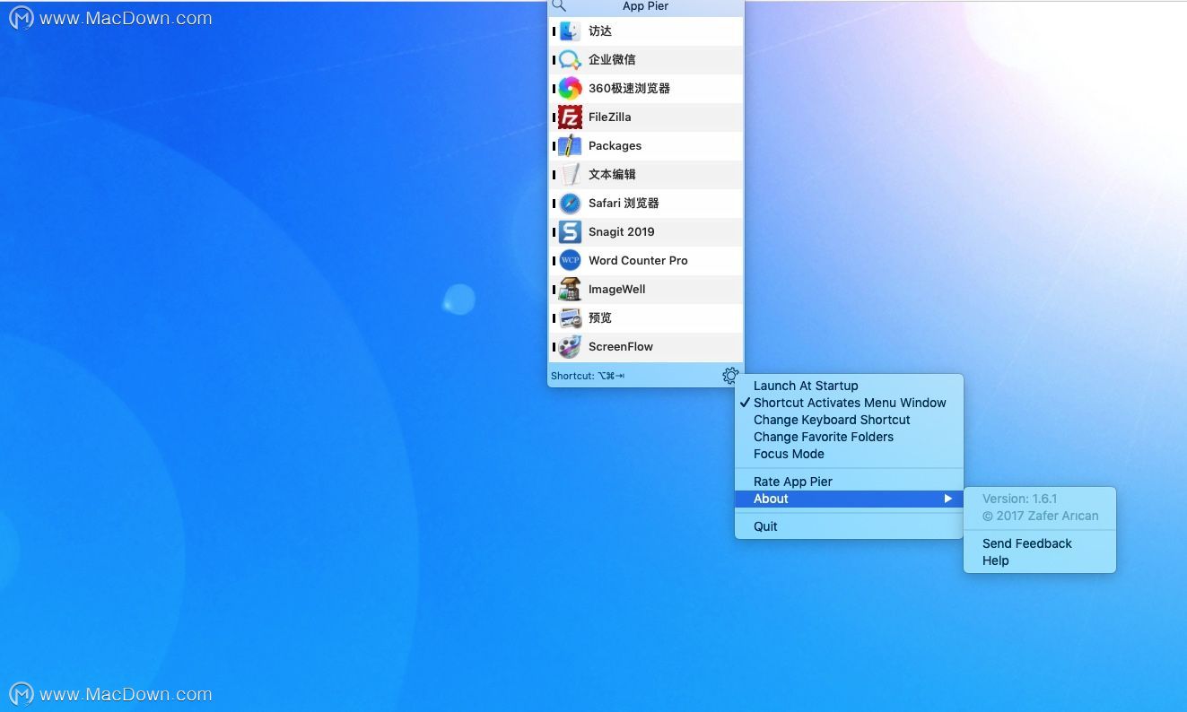1187x712 pixels.
Task: Click the 访达 text label
Action: [600, 31]
